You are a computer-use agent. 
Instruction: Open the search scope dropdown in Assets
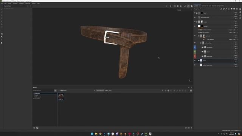pos(100,91)
